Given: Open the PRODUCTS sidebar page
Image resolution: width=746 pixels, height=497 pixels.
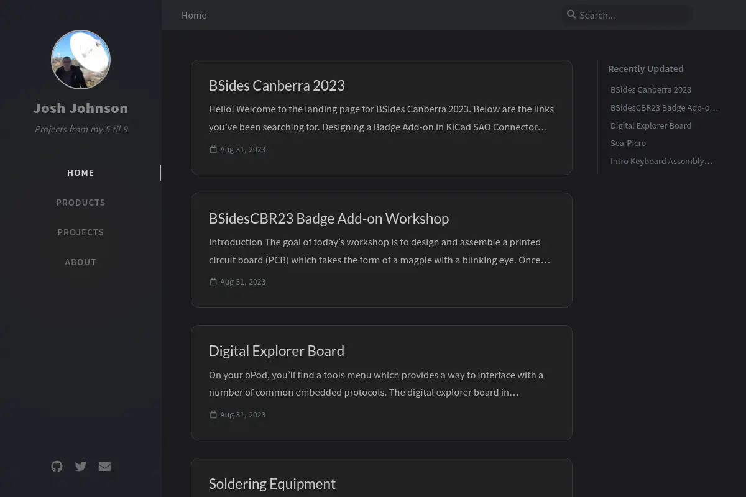Looking at the screenshot, I should [x=81, y=203].
